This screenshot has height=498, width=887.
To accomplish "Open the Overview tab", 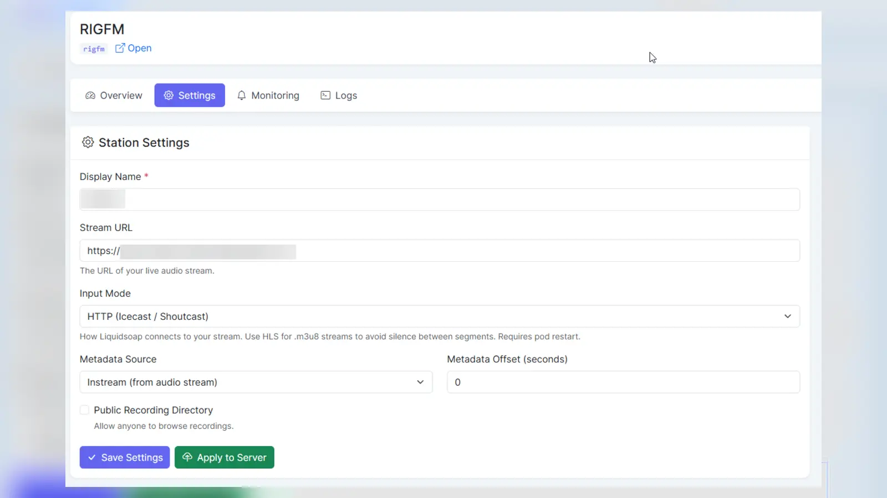I will tap(114, 95).
